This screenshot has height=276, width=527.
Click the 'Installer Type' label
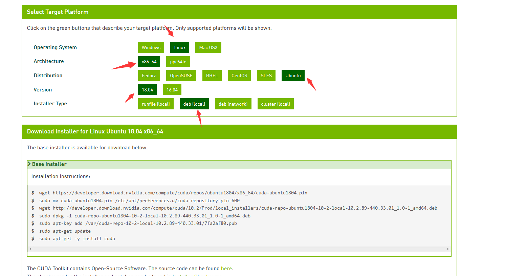click(x=50, y=104)
